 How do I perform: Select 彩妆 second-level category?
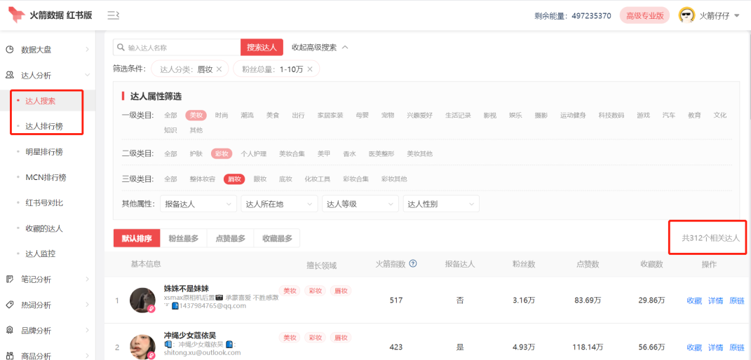pos(222,153)
